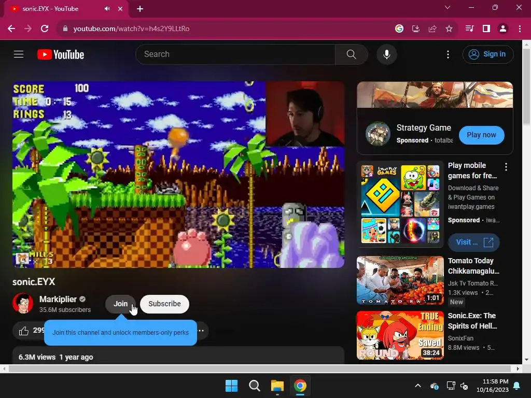
Task: Go to the YouTube home logo
Action: pos(61,54)
